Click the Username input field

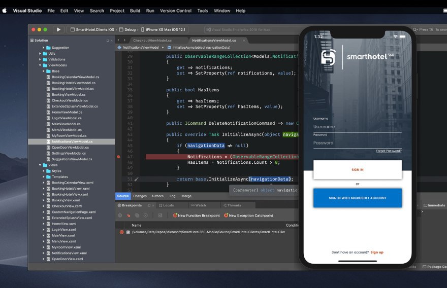tap(358, 127)
